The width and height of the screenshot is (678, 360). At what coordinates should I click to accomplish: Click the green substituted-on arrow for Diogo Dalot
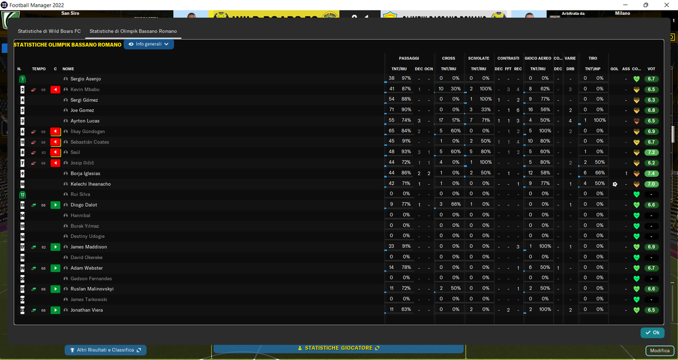click(56, 205)
